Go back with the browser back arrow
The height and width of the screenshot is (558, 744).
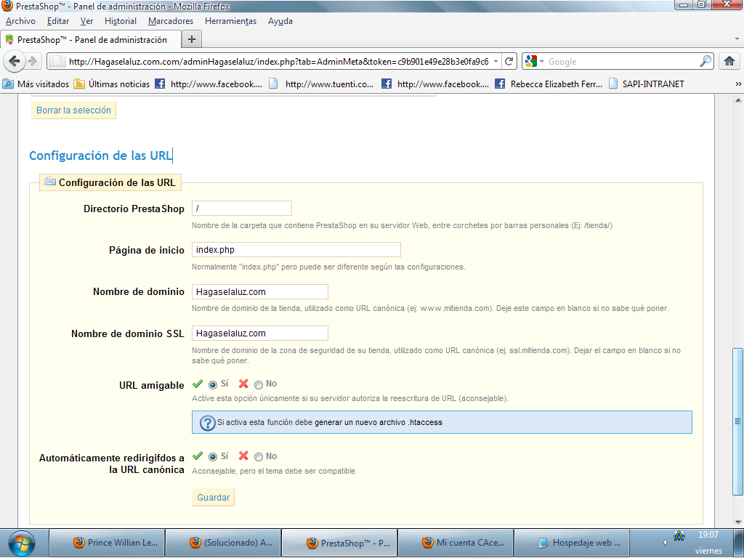pyautogui.click(x=15, y=61)
